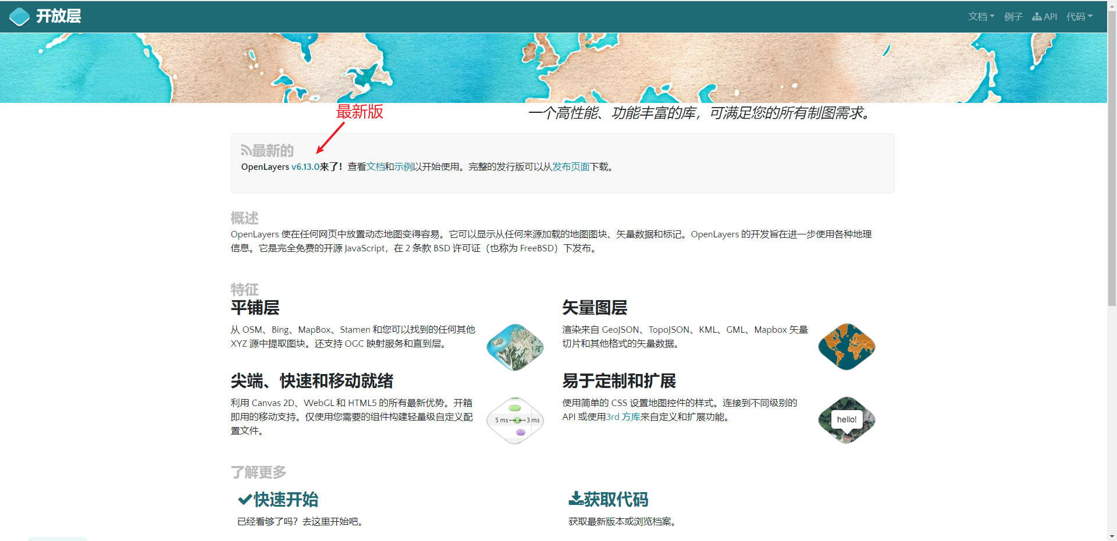The height and width of the screenshot is (541, 1117).
Task: Click the 矢量图层 heading
Action: click(595, 308)
